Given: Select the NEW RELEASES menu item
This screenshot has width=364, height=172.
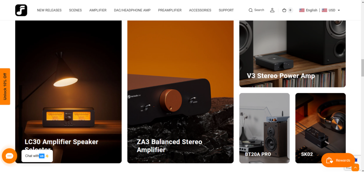Looking at the screenshot, I should (x=49, y=10).
